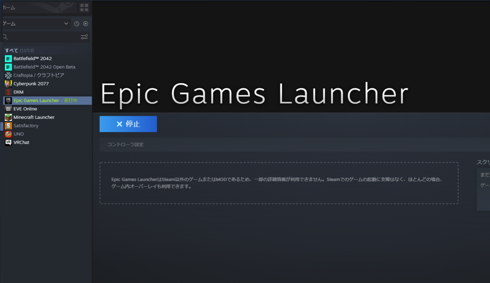Click the Satisfactory game icon
The width and height of the screenshot is (490, 283).
8,126
